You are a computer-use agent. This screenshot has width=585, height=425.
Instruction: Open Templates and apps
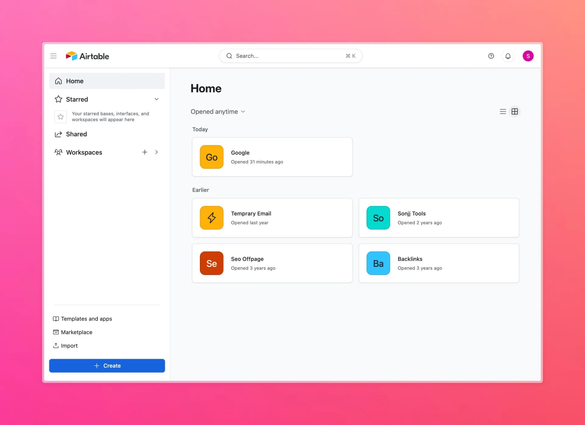pyautogui.click(x=86, y=318)
